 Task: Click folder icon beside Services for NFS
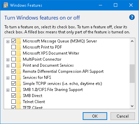(x=18, y=77)
